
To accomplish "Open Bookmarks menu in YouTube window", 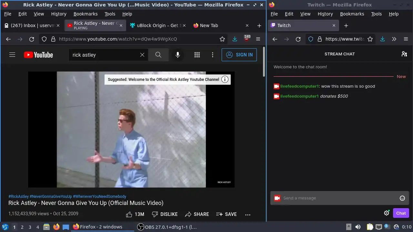I will click(86, 14).
